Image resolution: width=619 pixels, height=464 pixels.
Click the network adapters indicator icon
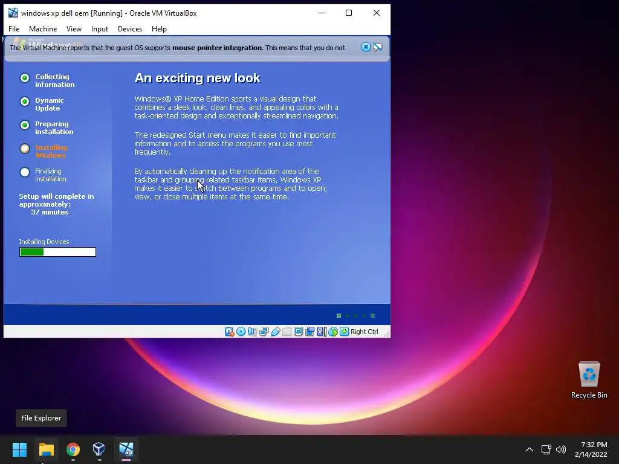pos(264,332)
